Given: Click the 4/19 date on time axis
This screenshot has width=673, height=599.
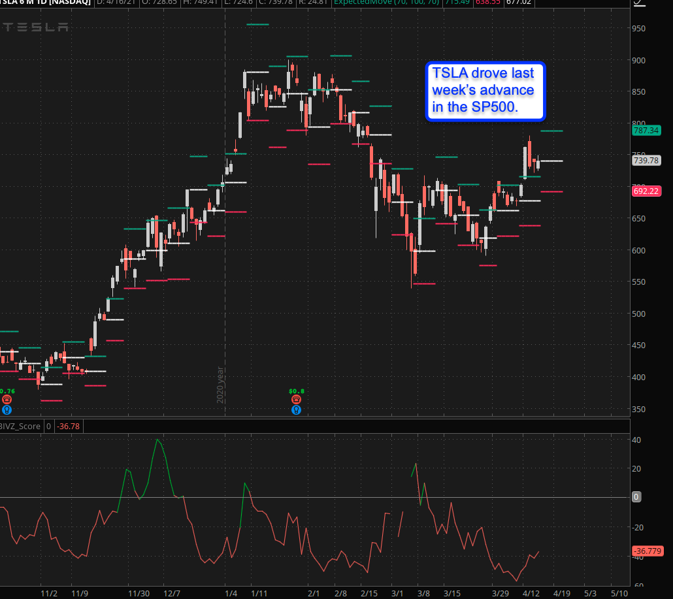Looking at the screenshot, I should pyautogui.click(x=561, y=593).
